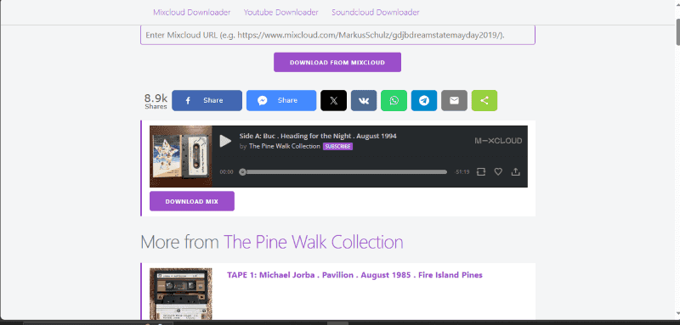Open the green more-sharing options button
This screenshot has height=325, width=680.
click(x=484, y=100)
